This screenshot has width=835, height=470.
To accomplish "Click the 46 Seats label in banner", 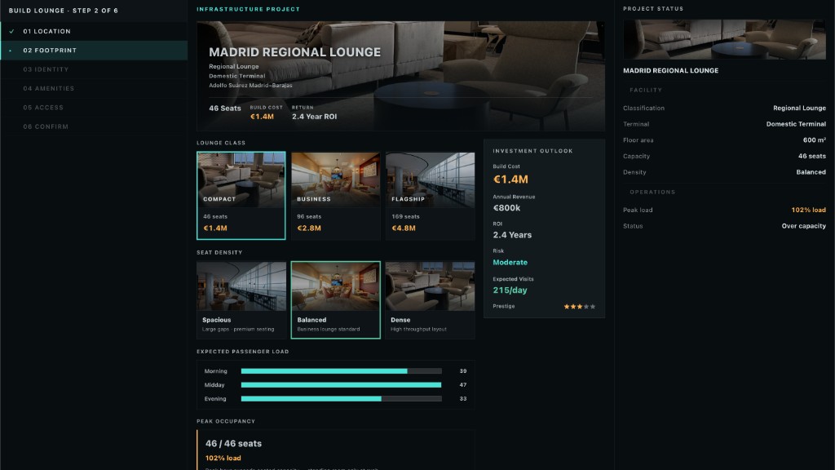I will tap(225, 109).
